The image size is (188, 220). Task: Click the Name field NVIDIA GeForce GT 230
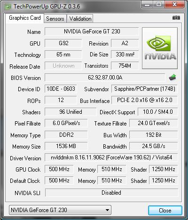click(92, 31)
